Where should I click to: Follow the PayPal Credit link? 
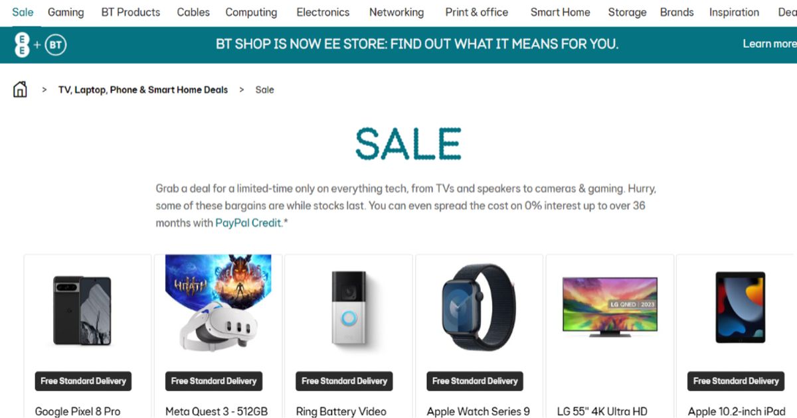248,223
